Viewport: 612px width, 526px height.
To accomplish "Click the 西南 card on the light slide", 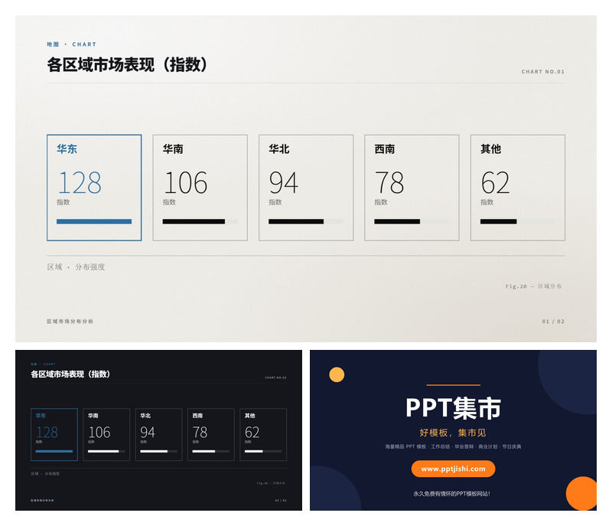I will point(412,188).
